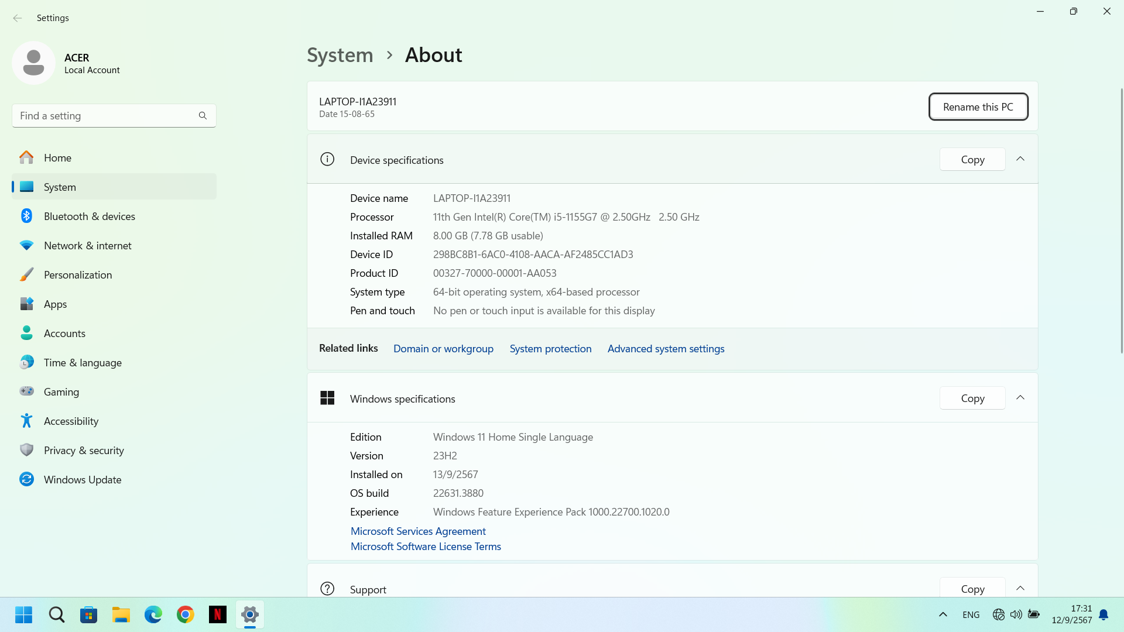Launch Microsoft Edge from taskbar
The image size is (1124, 632).
[x=153, y=614]
